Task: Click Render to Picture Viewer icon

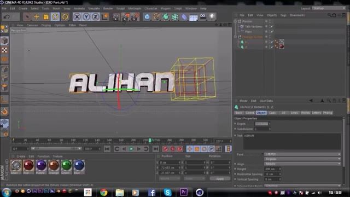Action: click(x=125, y=17)
